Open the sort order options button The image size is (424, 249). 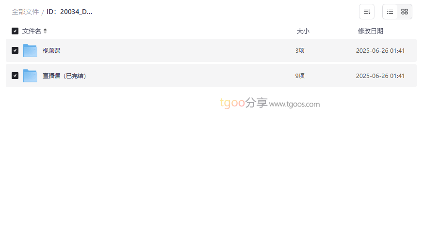367,12
